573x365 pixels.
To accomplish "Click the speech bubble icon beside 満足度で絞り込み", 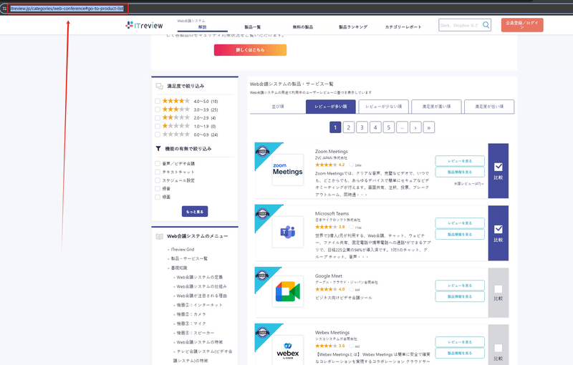I will [x=159, y=86].
